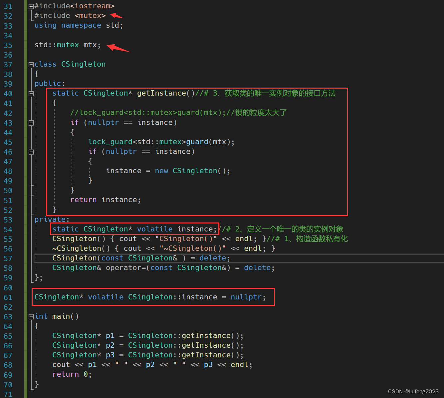Click the deleted copy constructor on line 57
444x398 pixels.
(x=141, y=258)
